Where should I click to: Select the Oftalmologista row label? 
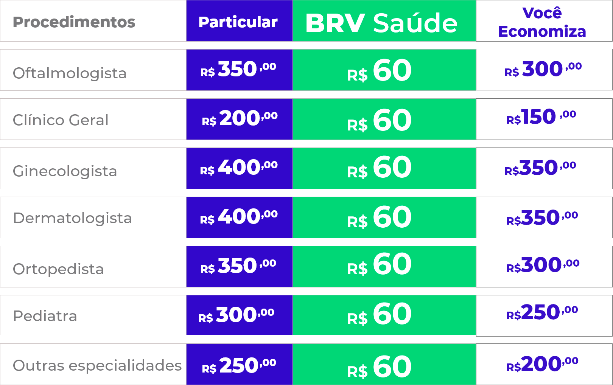coord(70,73)
